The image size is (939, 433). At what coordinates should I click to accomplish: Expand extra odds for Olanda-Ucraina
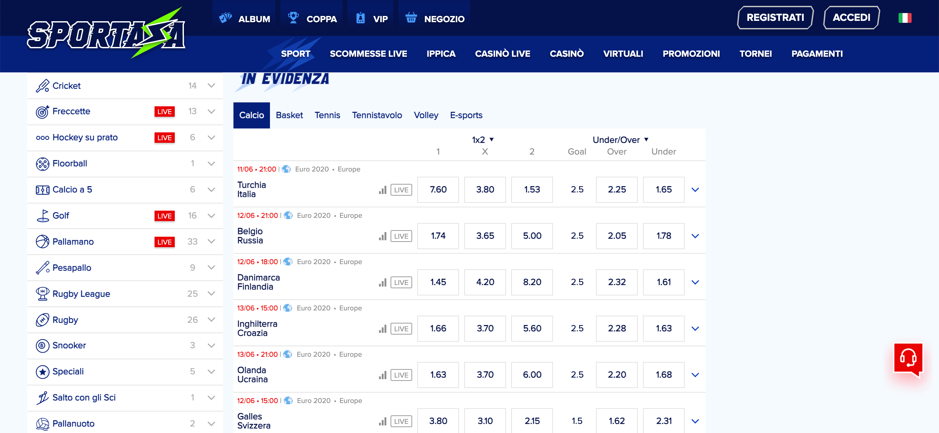(x=695, y=375)
